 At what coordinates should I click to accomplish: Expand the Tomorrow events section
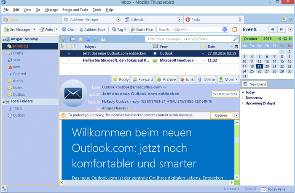(243, 98)
